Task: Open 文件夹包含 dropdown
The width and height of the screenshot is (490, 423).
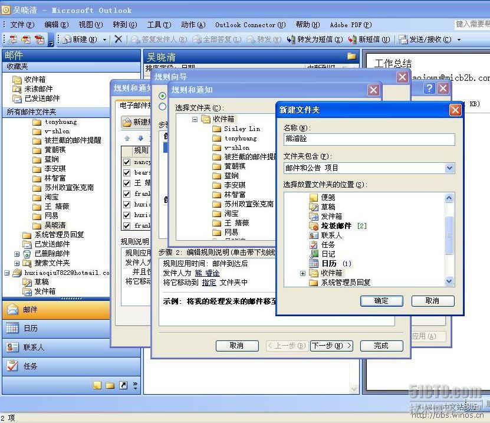Action: pos(449,168)
